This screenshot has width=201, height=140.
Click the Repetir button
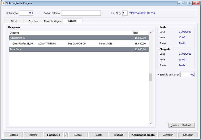pos(98,135)
